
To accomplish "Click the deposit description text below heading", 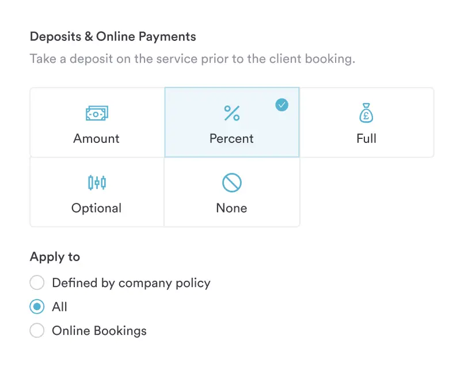I will click(192, 59).
